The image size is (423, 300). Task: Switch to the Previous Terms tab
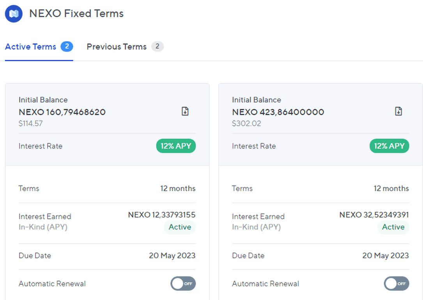[117, 47]
